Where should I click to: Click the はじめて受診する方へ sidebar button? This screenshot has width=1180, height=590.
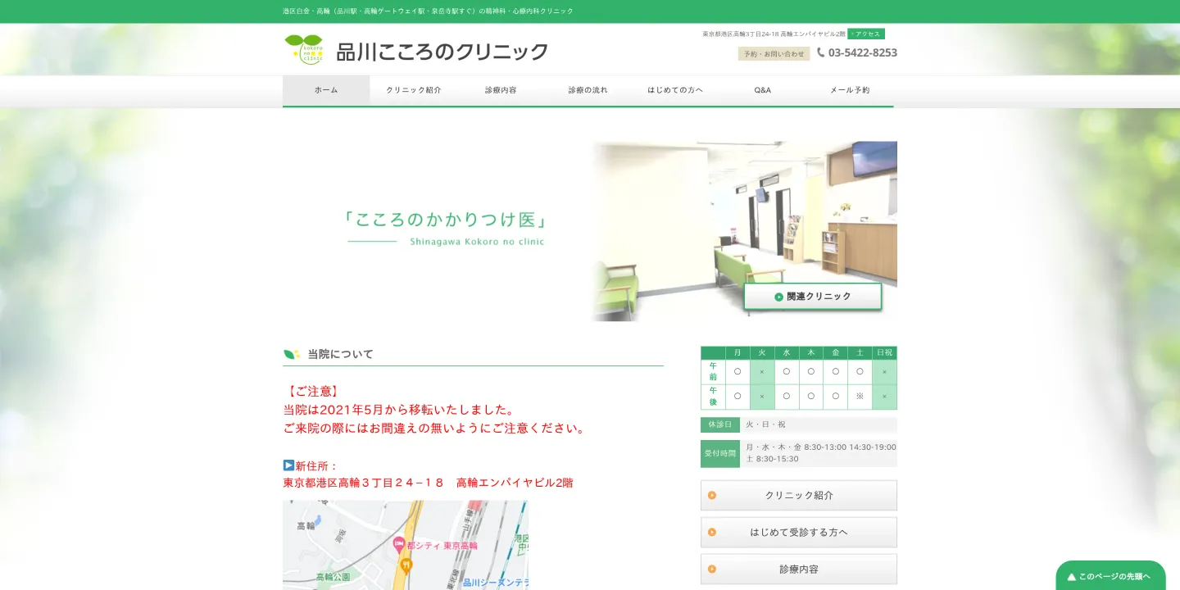click(798, 532)
